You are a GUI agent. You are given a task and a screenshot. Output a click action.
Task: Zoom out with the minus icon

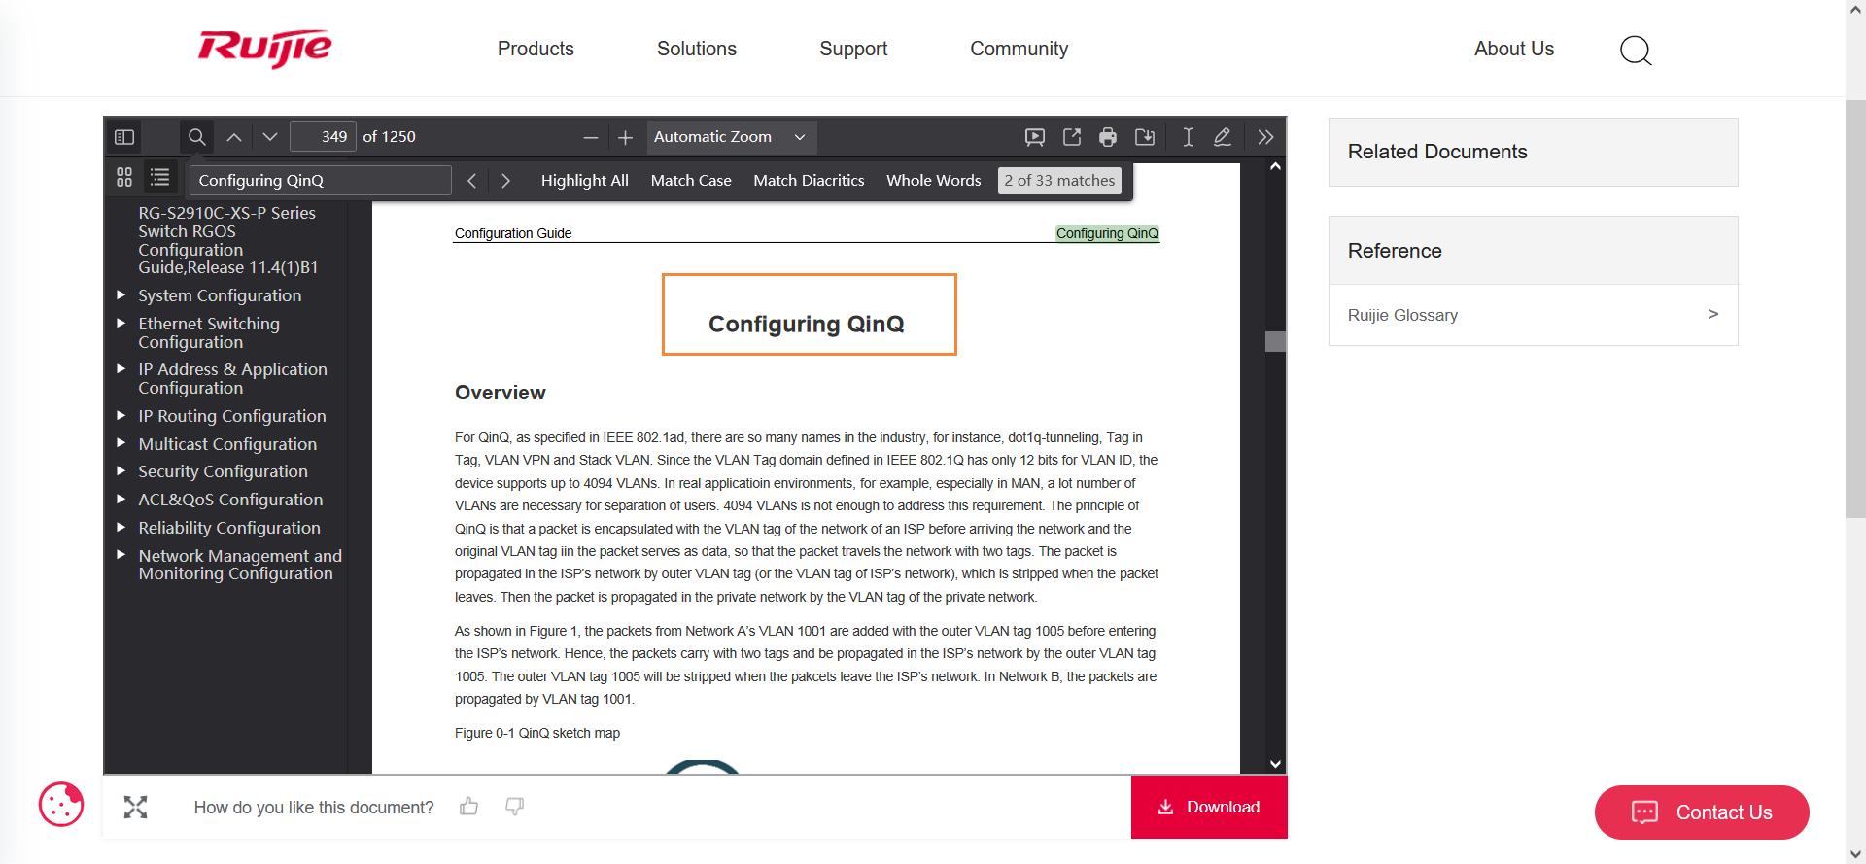590,138
